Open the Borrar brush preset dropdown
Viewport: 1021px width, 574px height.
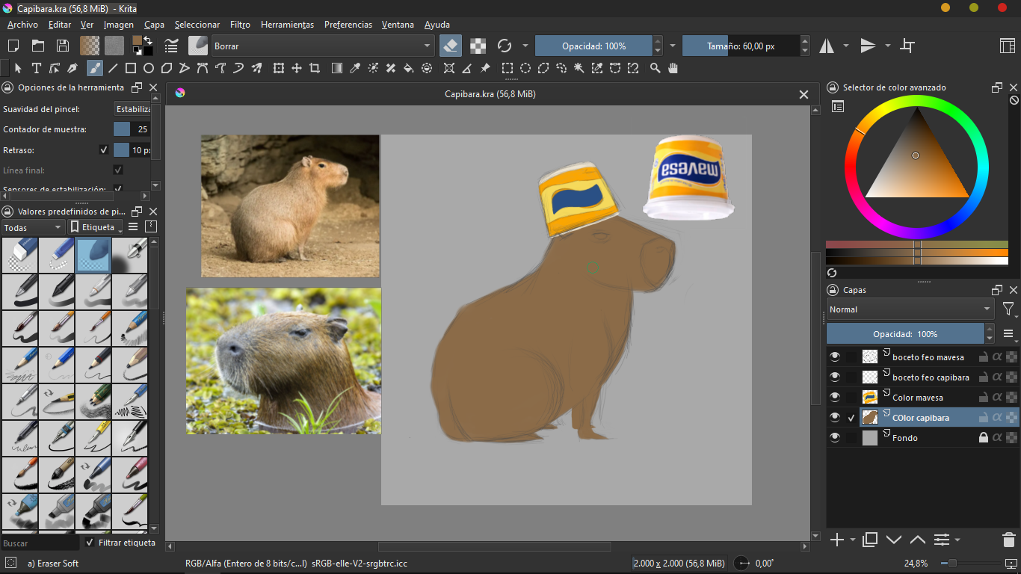(323, 46)
